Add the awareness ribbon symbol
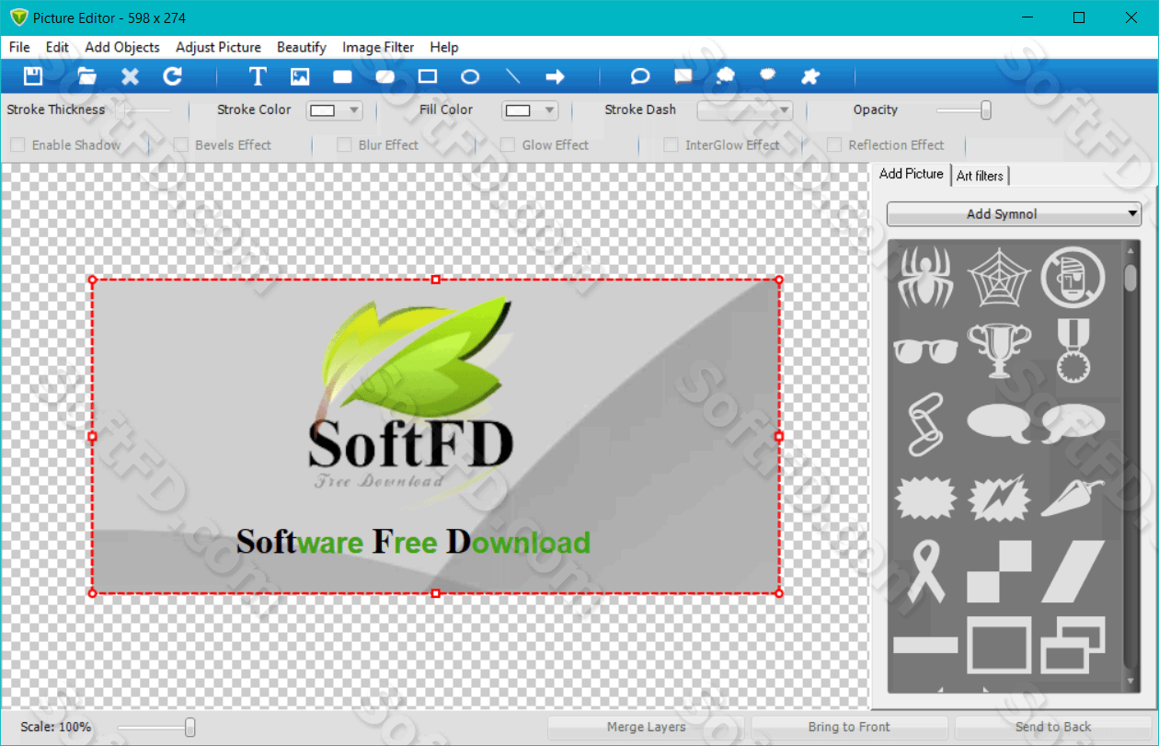The image size is (1159, 746). [x=924, y=571]
